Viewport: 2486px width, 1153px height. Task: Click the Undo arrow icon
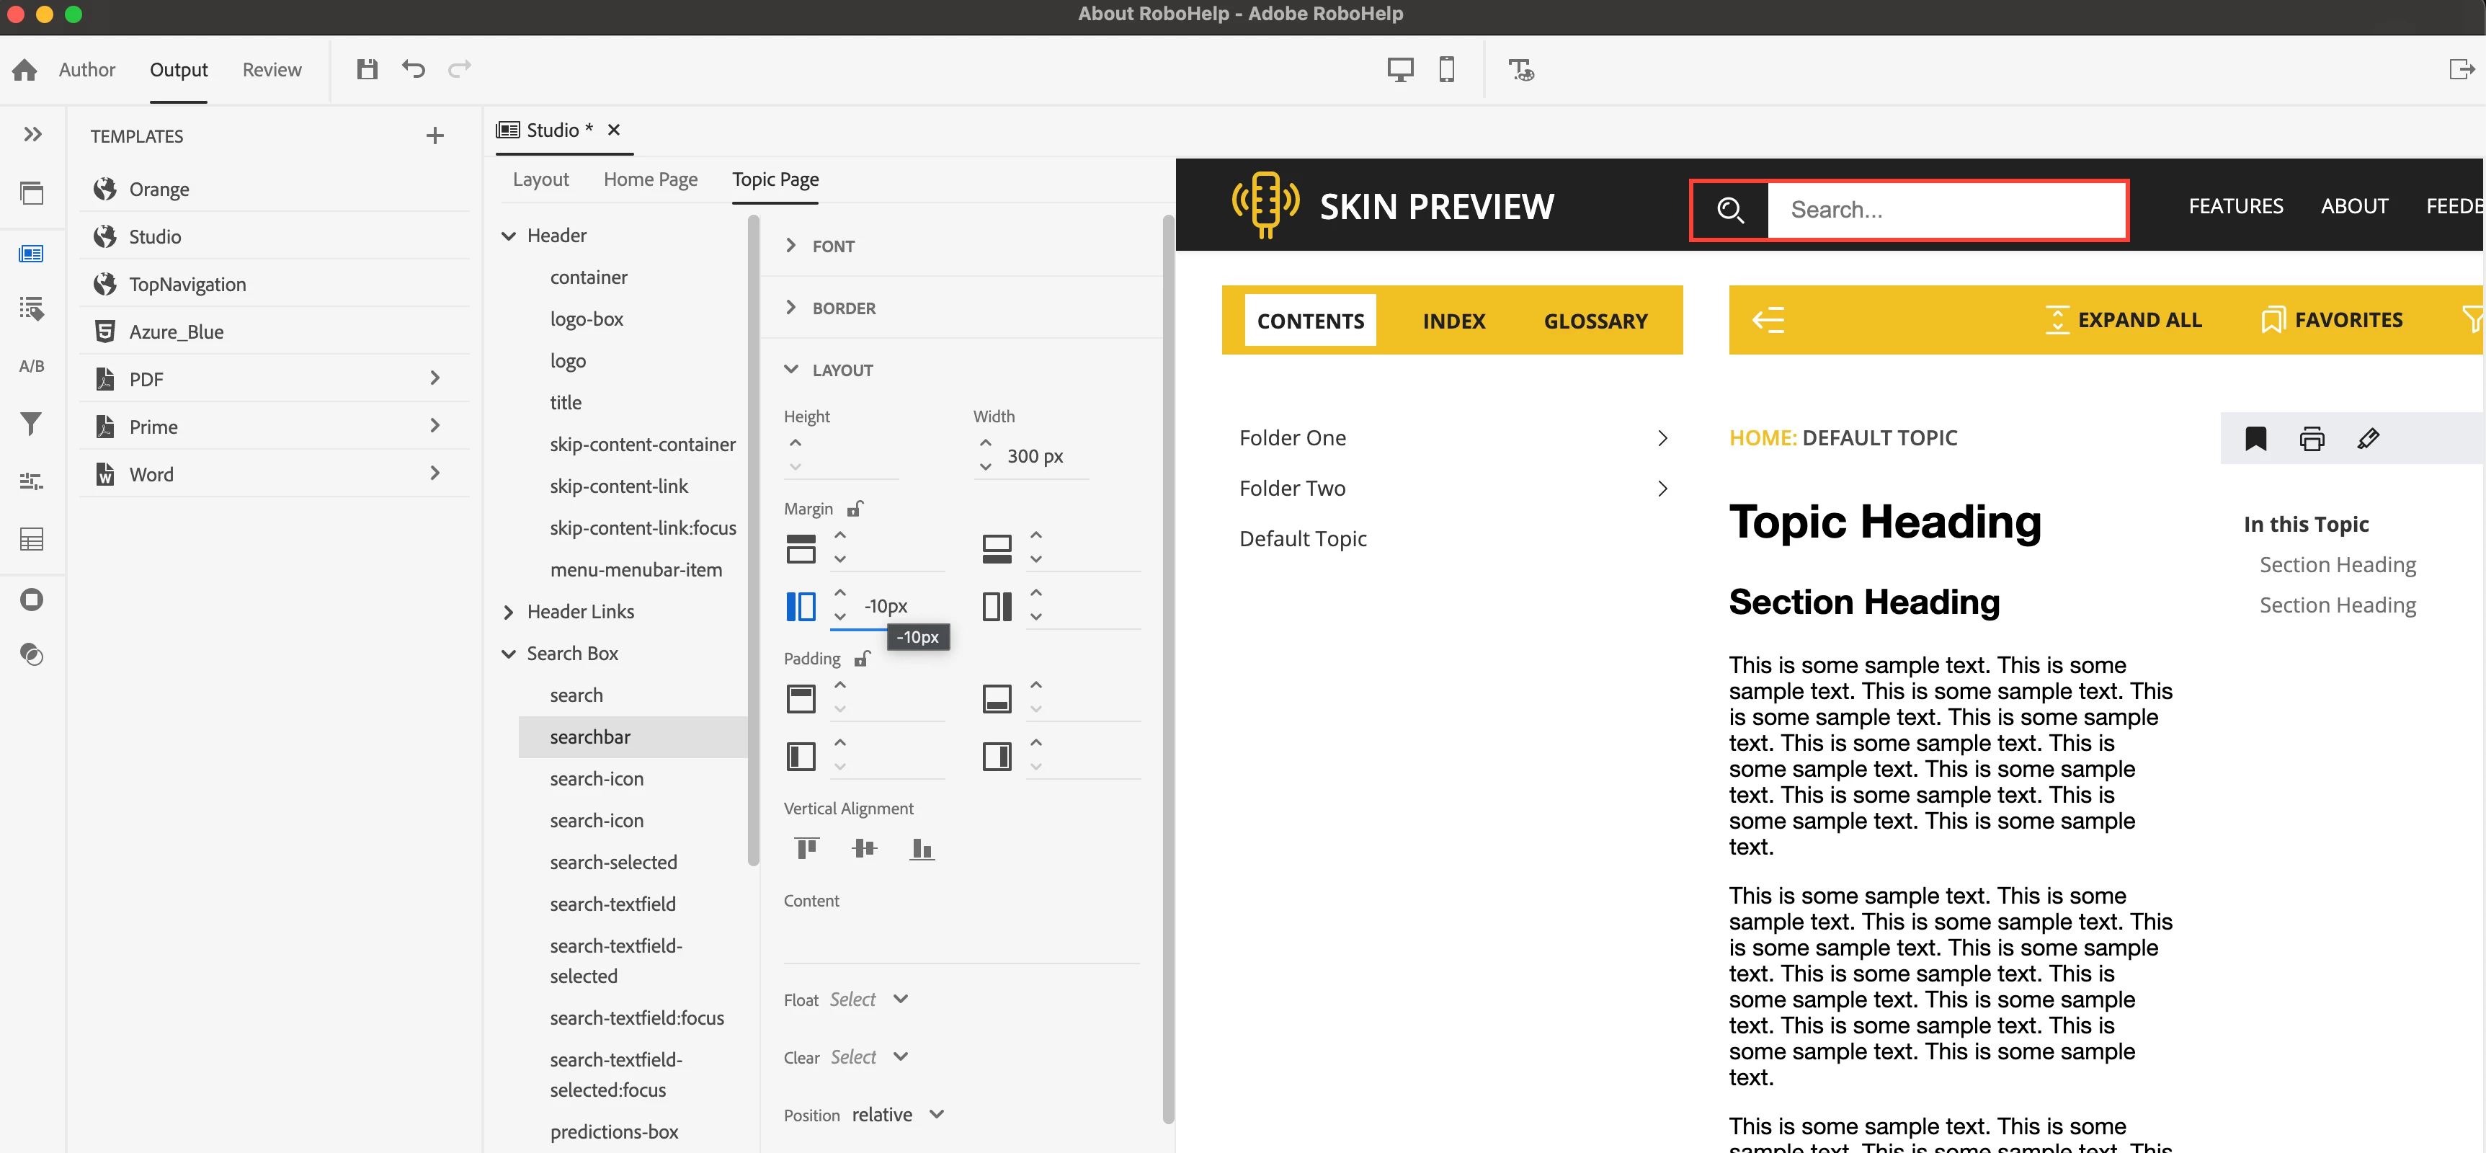[x=413, y=69]
